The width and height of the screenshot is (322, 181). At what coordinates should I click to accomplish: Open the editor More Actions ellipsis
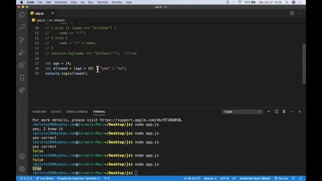300,14
